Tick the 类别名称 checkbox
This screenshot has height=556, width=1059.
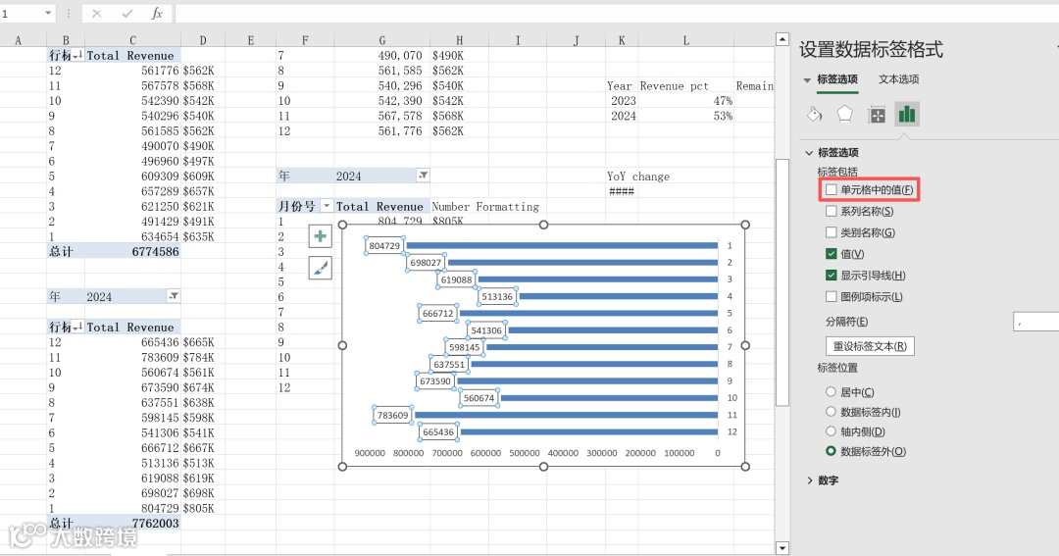832,232
